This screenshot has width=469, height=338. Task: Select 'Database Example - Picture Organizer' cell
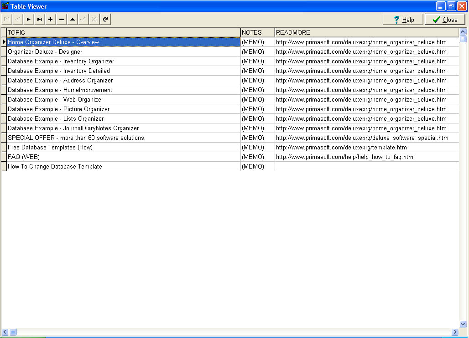(124, 109)
